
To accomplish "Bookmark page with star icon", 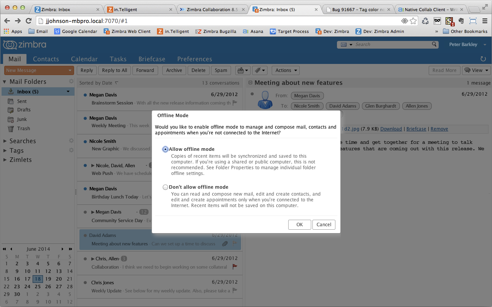I will point(413,21).
